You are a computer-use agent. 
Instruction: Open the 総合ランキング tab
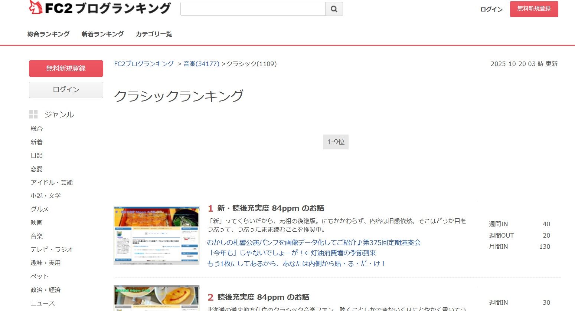tap(49, 34)
